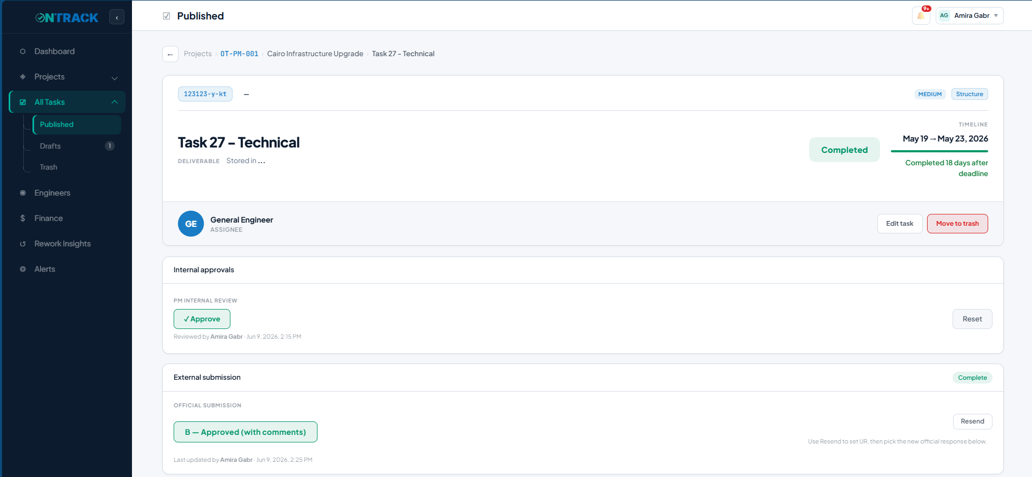
Task: Click the MEDIUM priority tag
Action: point(930,94)
